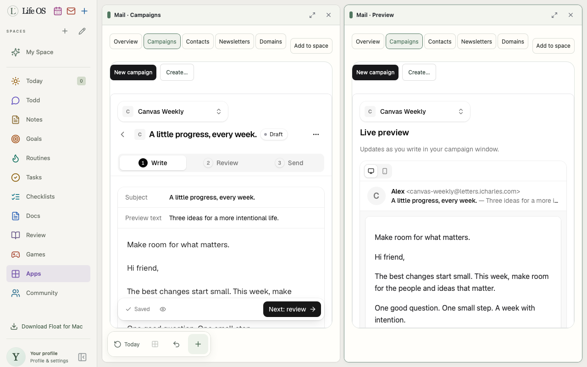Screen dimensions: 587x367
Task: Click into the Preview text field
Action: (221, 218)
